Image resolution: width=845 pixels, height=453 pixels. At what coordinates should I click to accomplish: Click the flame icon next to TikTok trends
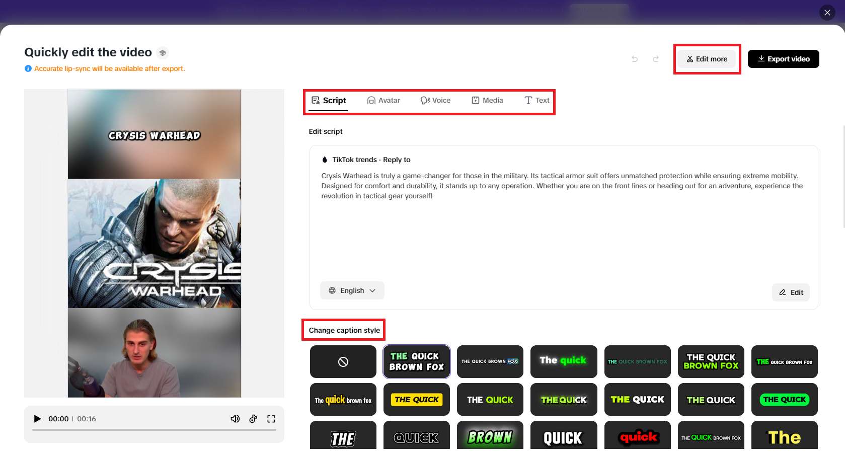click(x=324, y=160)
